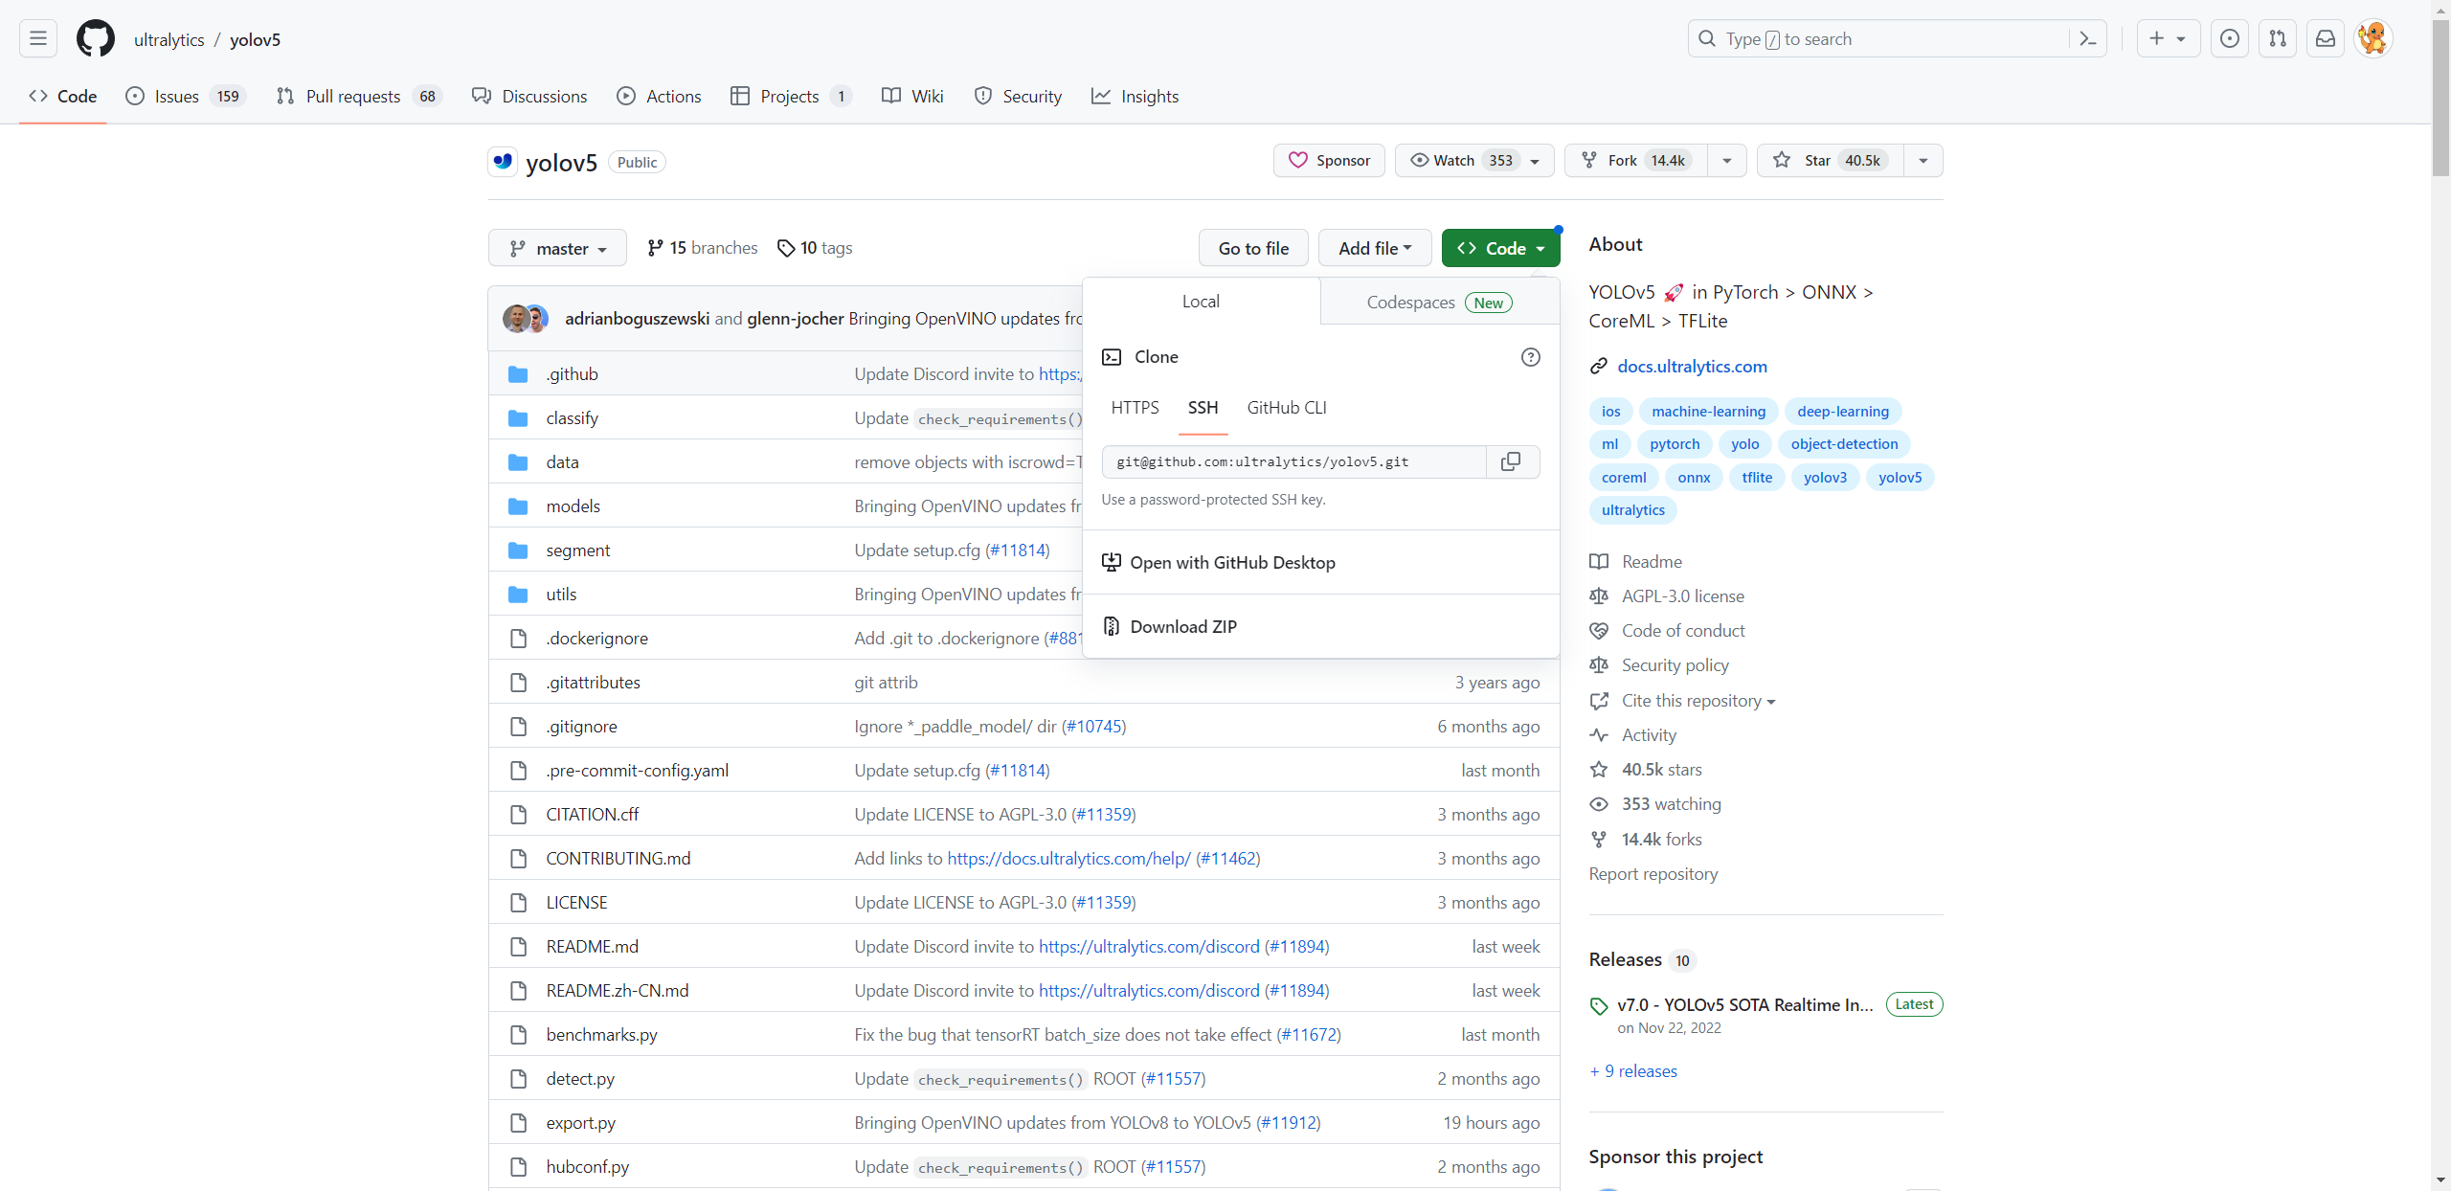Image resolution: width=2451 pixels, height=1191 pixels.
Task: Select the GitHub CLI clone option
Action: click(x=1287, y=408)
